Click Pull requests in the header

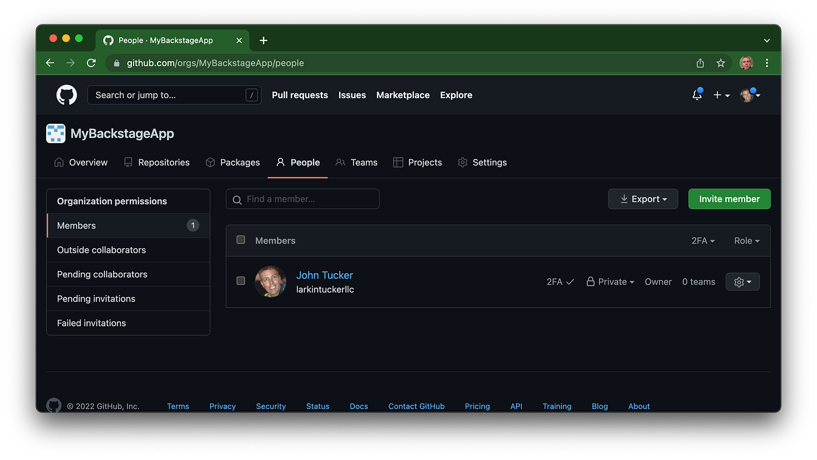[x=300, y=95]
